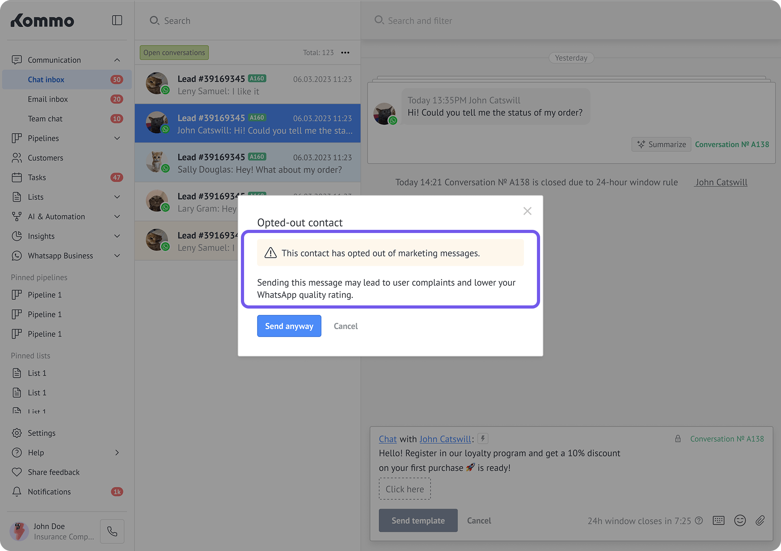The image size is (781, 551).
Task: Click the attachment paperclip icon
Action: [x=760, y=520]
